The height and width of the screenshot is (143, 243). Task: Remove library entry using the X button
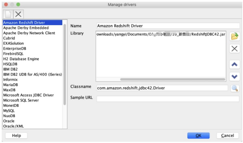pos(235,49)
